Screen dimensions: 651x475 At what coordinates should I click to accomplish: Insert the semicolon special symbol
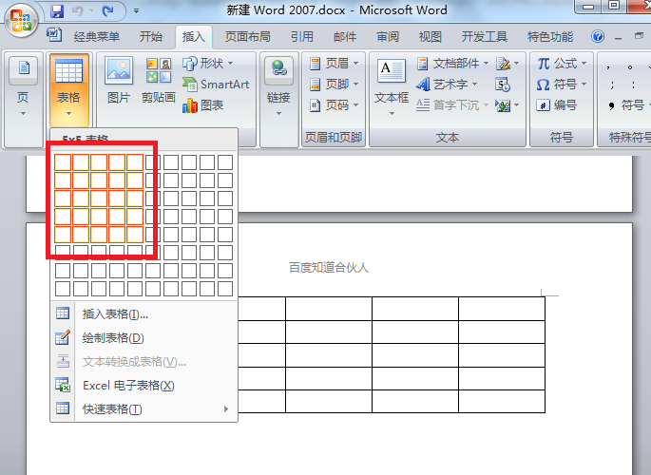click(x=612, y=85)
